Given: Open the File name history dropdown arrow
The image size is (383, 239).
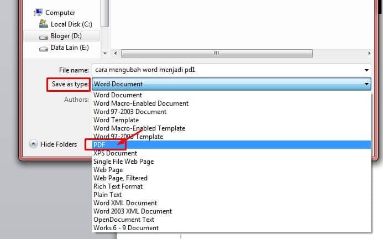Looking at the screenshot, I should [366, 70].
